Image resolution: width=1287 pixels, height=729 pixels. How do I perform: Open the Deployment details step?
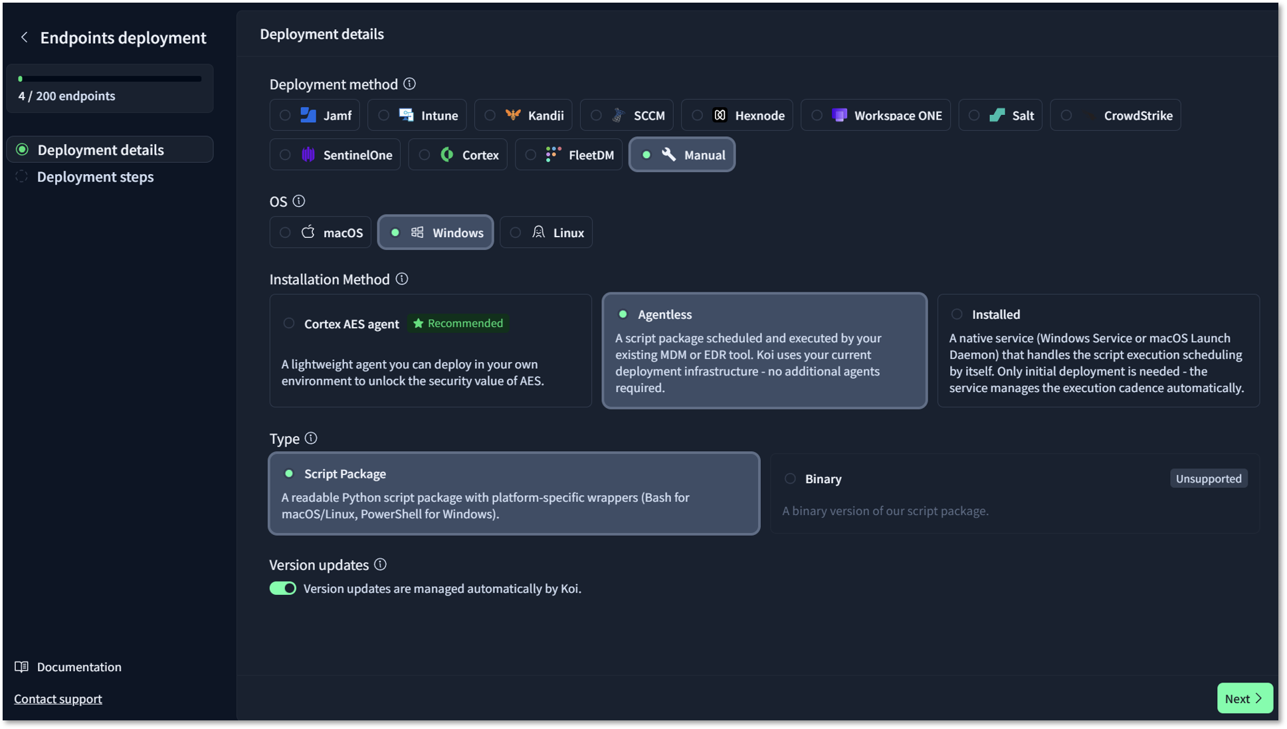[110, 150]
